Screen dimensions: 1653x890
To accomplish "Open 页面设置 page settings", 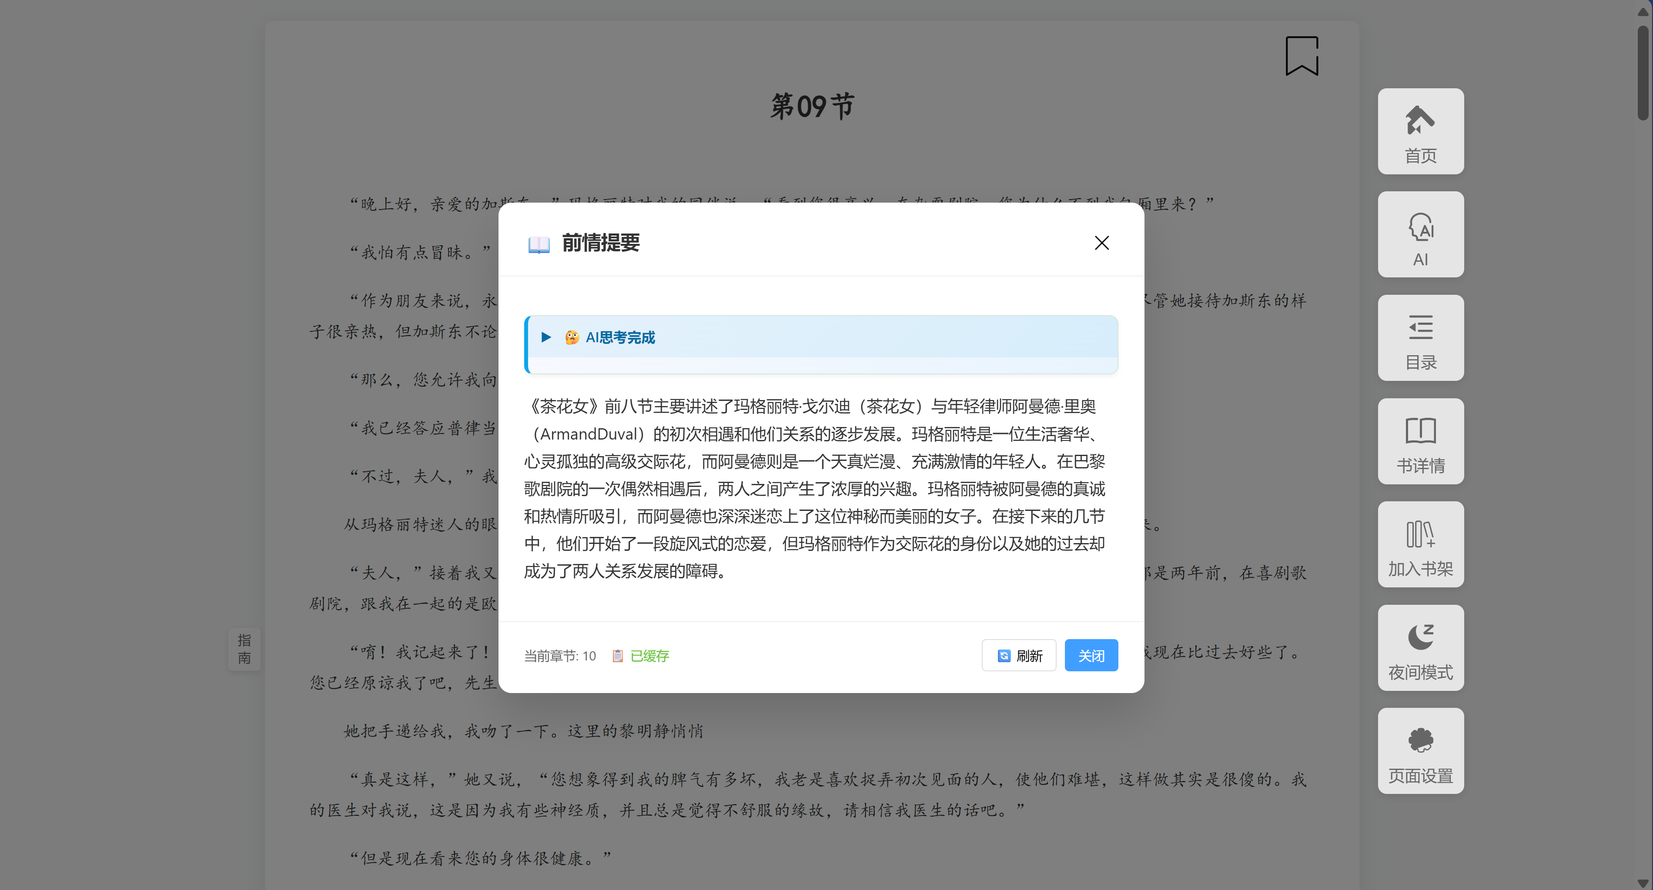I will pyautogui.click(x=1420, y=751).
